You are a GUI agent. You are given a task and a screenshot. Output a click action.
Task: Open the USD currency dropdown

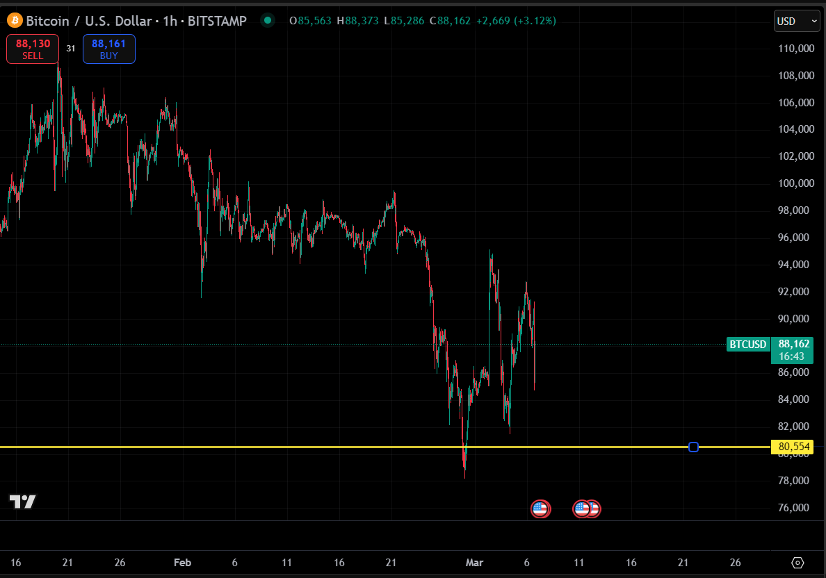pyautogui.click(x=797, y=21)
